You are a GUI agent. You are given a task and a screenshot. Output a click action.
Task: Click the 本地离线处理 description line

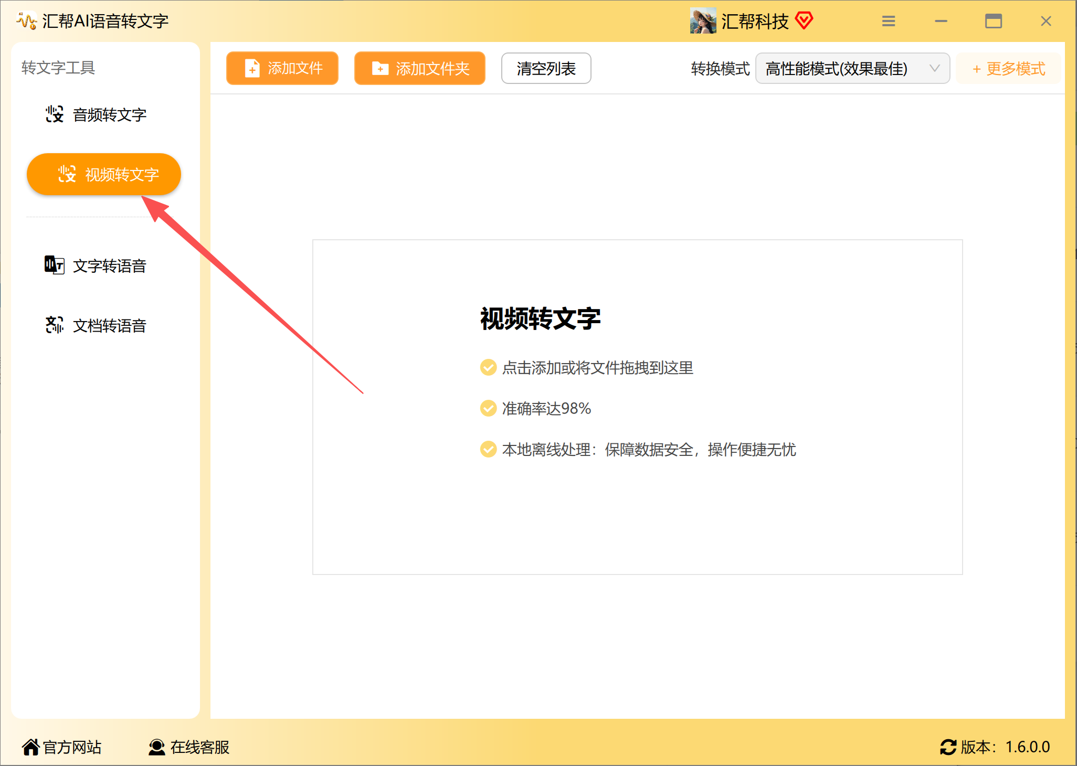click(x=649, y=450)
